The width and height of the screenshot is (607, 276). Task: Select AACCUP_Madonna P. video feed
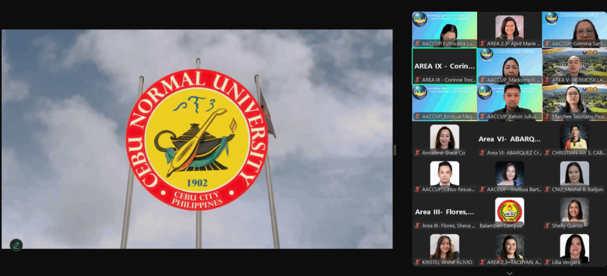point(509,66)
